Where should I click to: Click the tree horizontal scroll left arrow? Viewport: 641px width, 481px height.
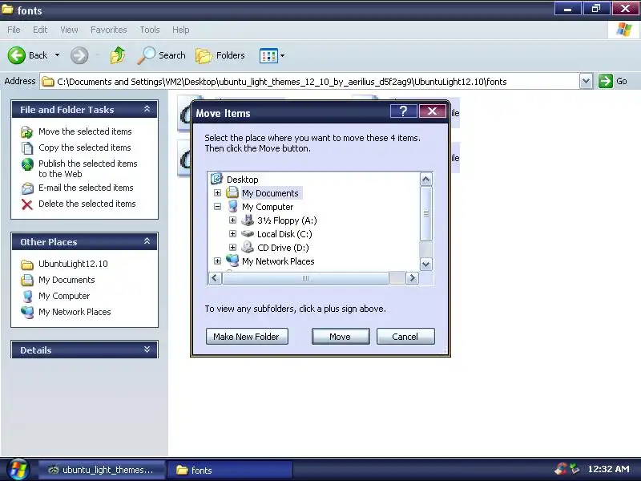[x=215, y=278]
